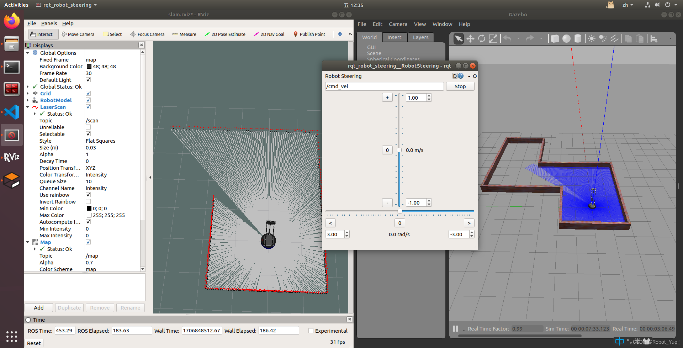The image size is (683, 348).
Task: Open Gazebo Camera menu
Action: [398, 24]
